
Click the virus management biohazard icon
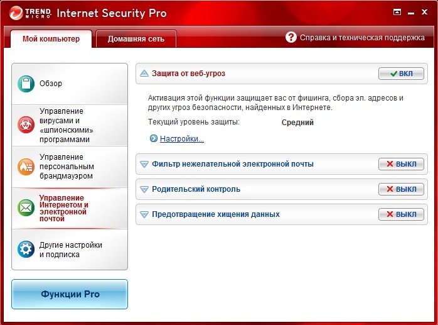[26, 124]
